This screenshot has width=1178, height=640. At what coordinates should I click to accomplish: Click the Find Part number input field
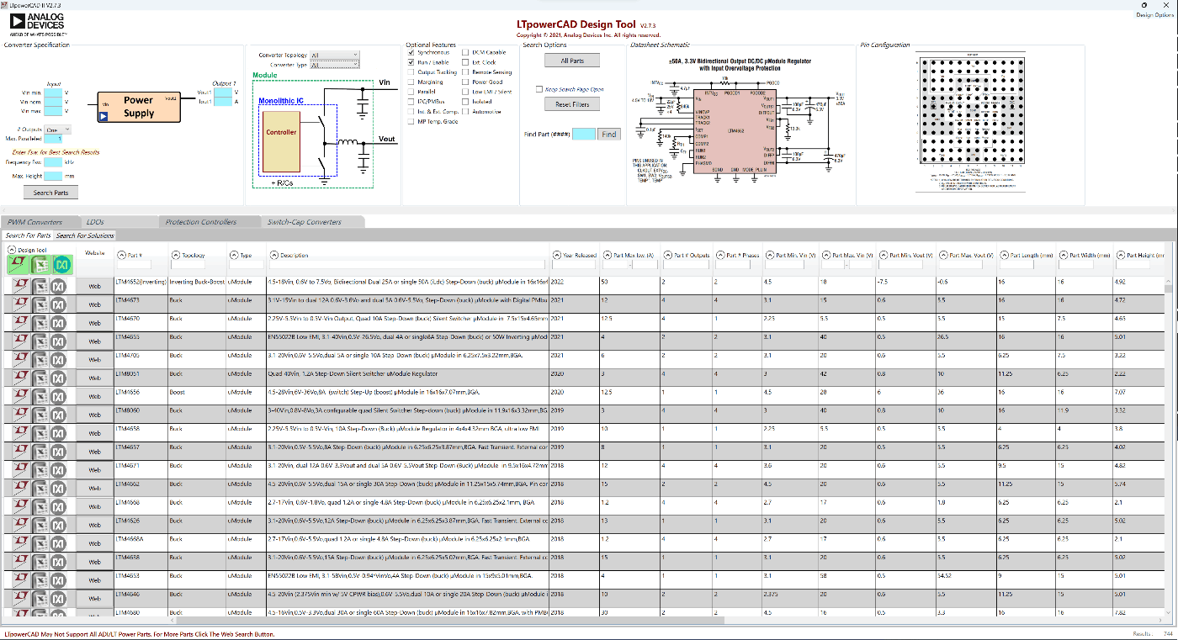[584, 135]
